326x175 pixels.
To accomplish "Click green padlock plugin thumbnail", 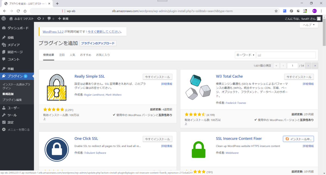I will coord(198,149).
